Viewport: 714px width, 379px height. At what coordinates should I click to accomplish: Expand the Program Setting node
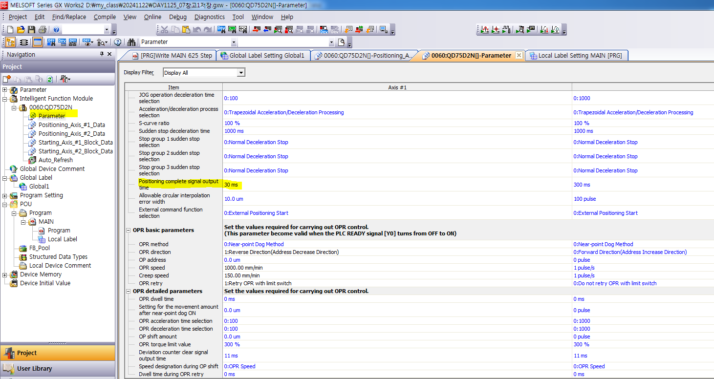coord(5,195)
